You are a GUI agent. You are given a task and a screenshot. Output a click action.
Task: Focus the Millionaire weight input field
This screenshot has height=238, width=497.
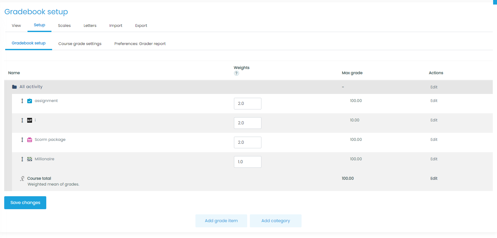pos(248,162)
